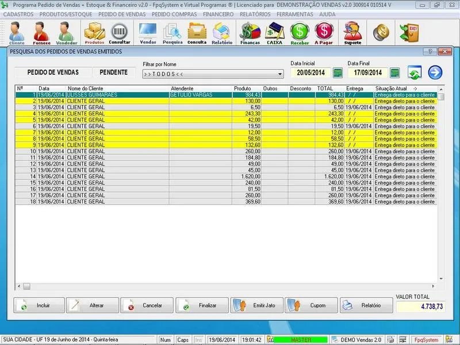
Task: Open the CAIXA cash register icon
Action: [x=274, y=33]
